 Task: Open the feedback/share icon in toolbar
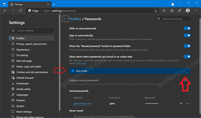click(x=179, y=11)
